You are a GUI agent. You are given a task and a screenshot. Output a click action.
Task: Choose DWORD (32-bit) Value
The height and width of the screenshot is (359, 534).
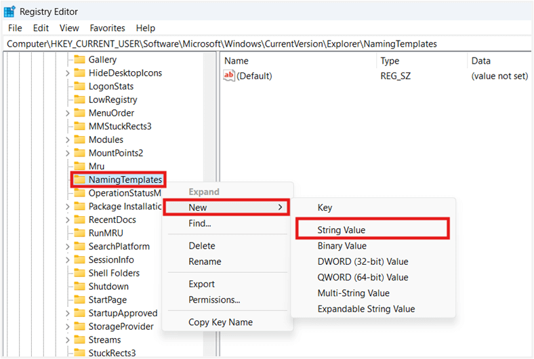tap(373, 261)
